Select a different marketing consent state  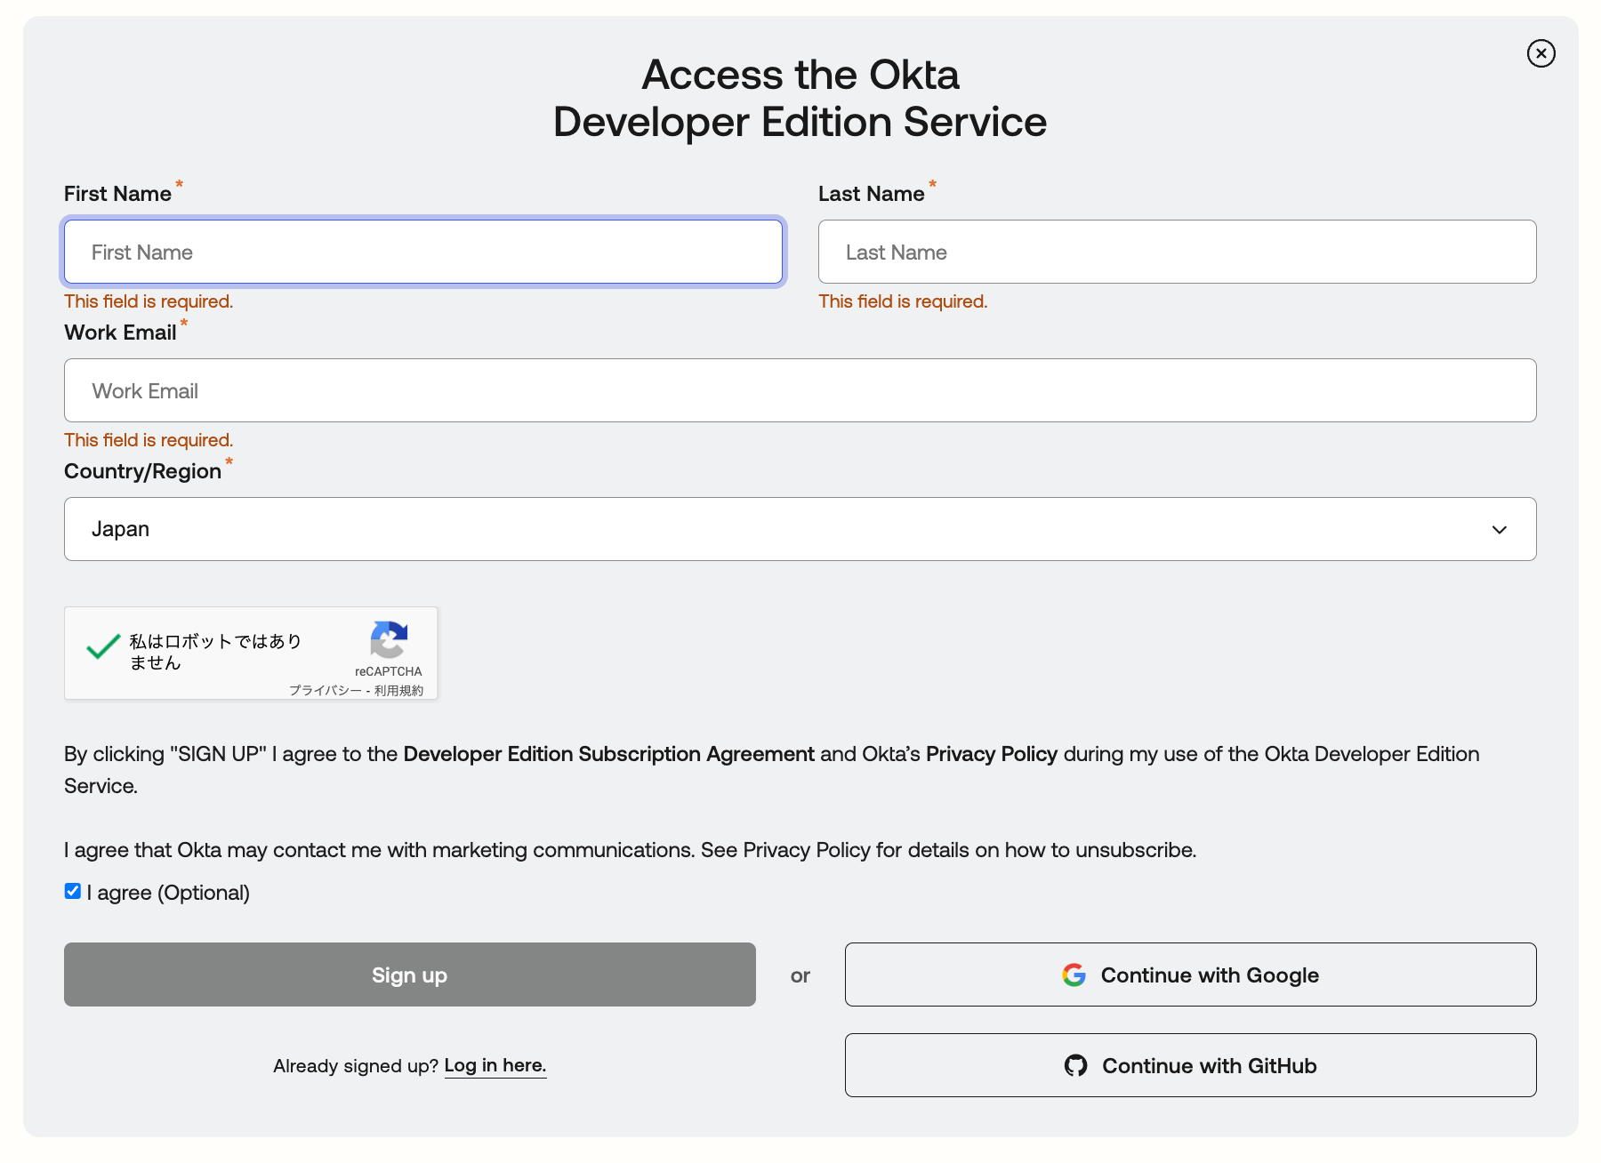[72, 891]
